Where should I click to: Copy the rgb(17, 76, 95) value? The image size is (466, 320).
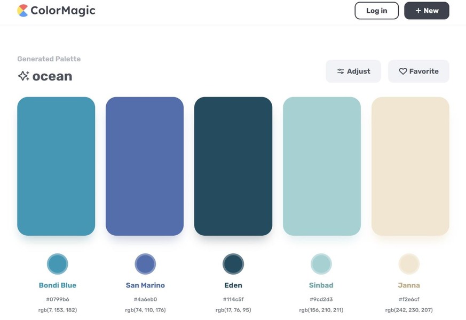(233, 310)
